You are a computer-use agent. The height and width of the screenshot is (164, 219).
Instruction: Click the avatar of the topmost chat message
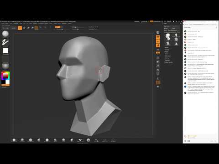pyautogui.click(x=185, y=31)
